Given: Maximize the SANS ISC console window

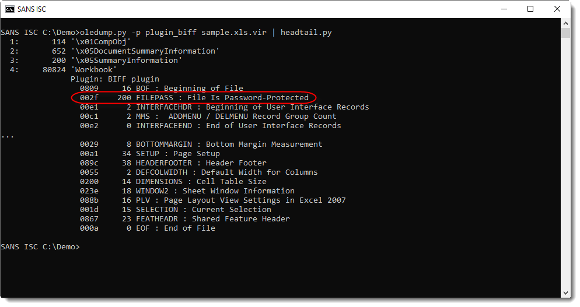Looking at the screenshot, I should [530, 9].
